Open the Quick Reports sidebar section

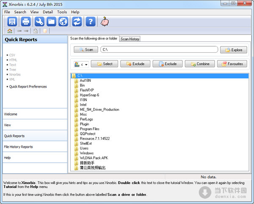(35, 136)
